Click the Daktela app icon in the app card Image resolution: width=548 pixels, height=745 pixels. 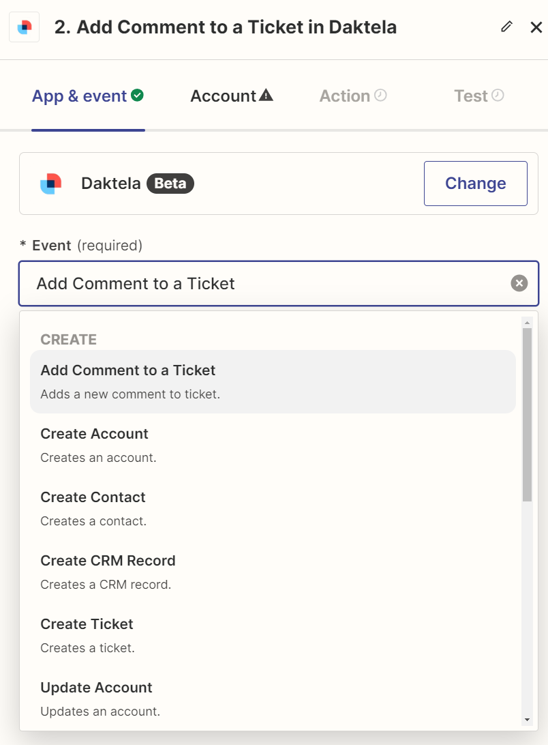51,184
